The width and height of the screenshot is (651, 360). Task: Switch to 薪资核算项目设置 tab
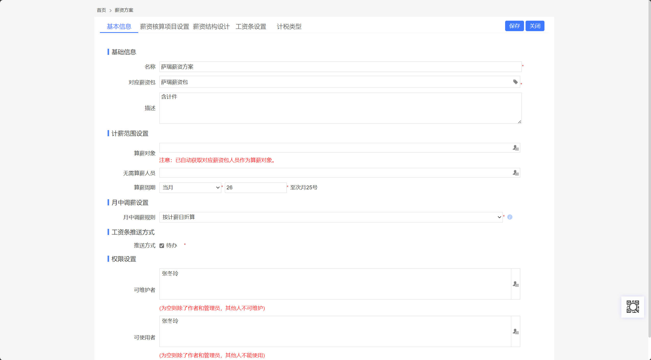tap(164, 27)
